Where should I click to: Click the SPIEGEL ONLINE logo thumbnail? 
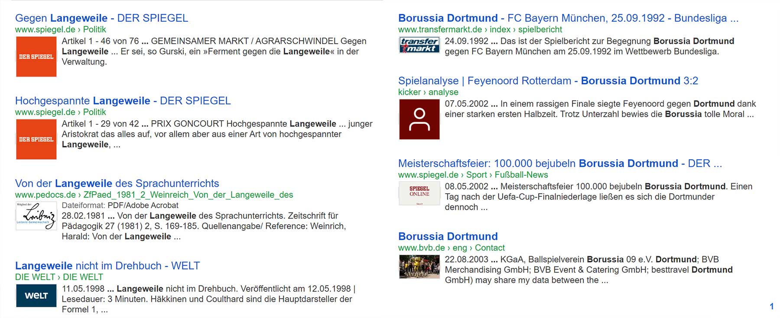tap(419, 193)
